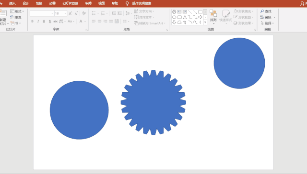Select the right block arrow shape
The height and width of the screenshot is (174, 307).
[x=201, y=17]
